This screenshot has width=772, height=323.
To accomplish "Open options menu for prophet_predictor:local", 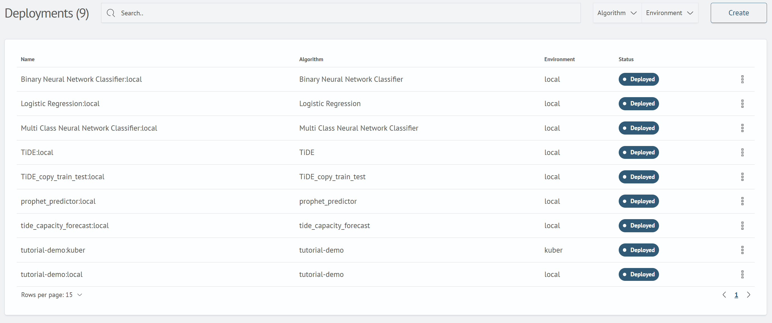I will (x=742, y=201).
